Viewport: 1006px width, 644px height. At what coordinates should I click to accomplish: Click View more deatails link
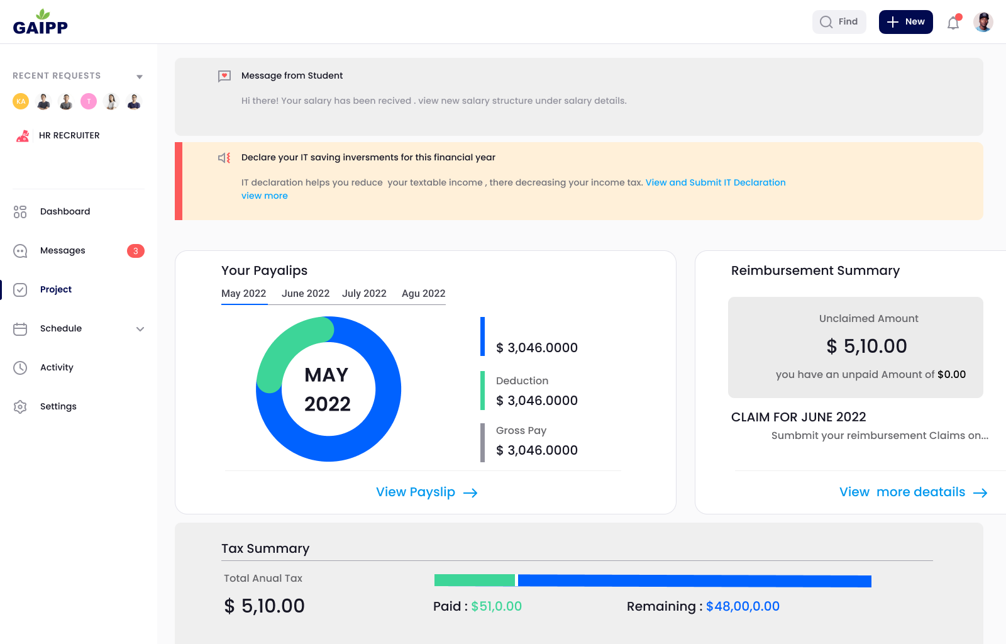(902, 492)
